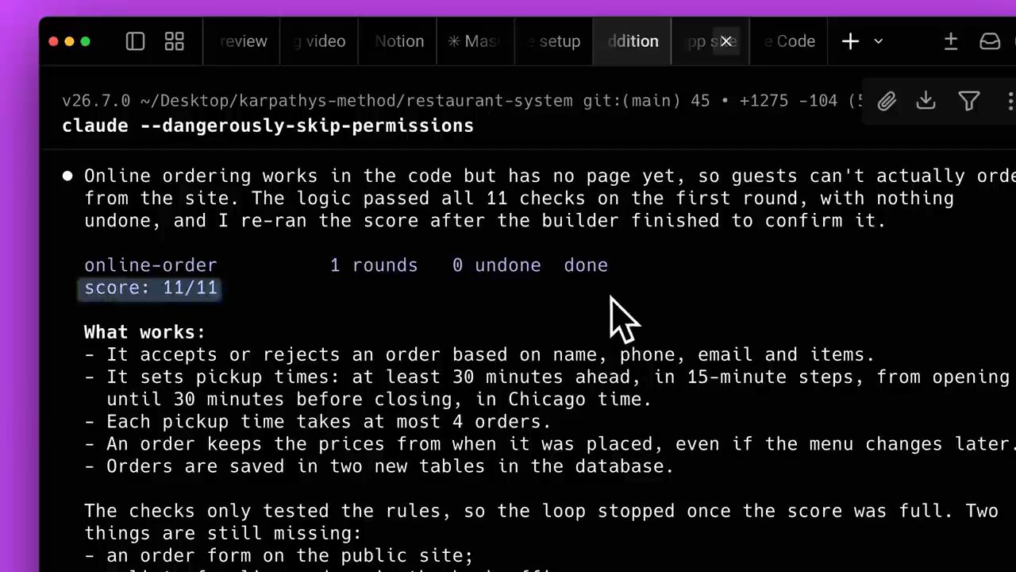Viewport: 1016px width, 572px height.
Task: Open the filter funnel icon
Action: (x=968, y=101)
